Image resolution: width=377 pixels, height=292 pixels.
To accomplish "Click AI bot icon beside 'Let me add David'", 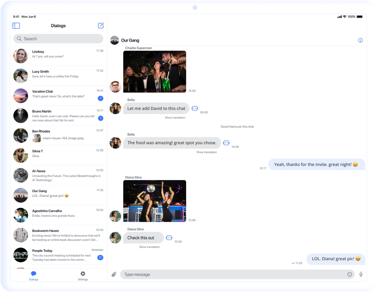I will pos(195,108).
